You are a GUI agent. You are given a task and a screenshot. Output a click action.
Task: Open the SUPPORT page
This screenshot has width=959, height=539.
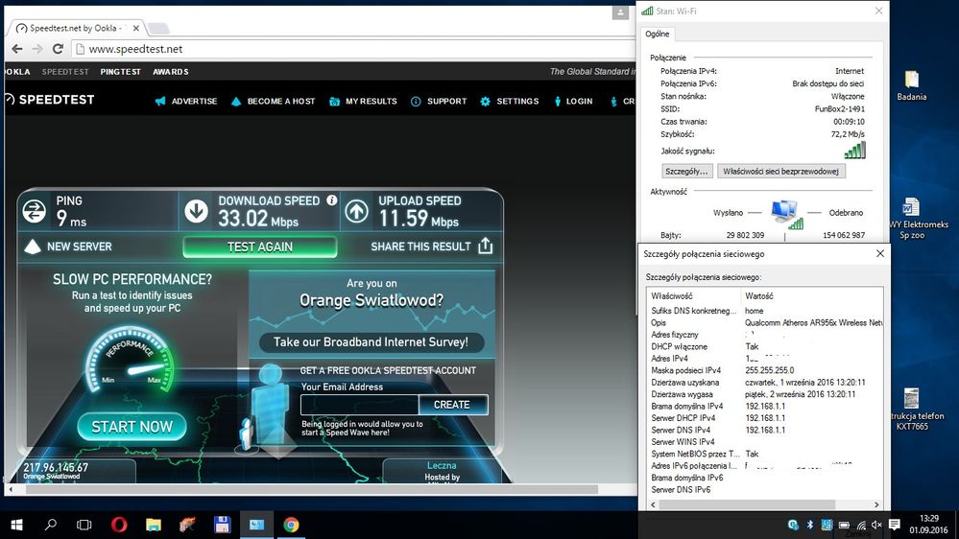pos(439,102)
